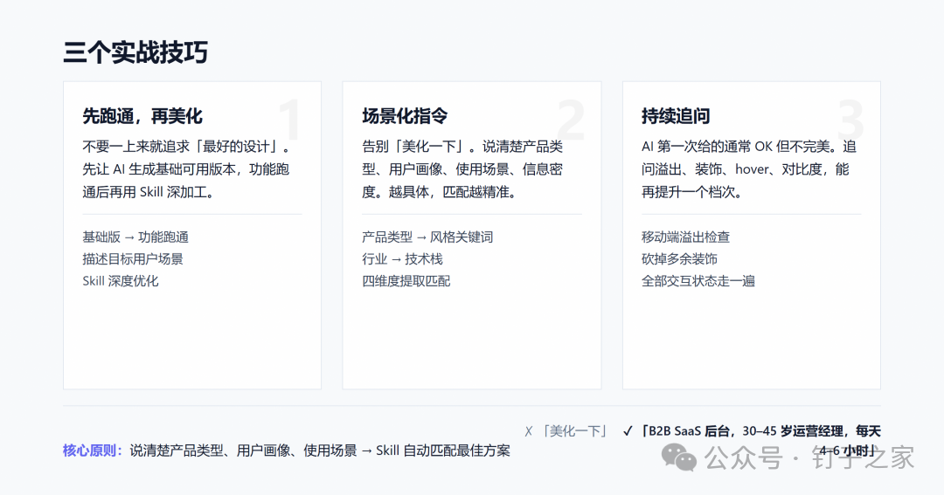This screenshot has width=944, height=495.
Task: Click the line 产品类型 → 风格关键词
Action: pos(427,237)
